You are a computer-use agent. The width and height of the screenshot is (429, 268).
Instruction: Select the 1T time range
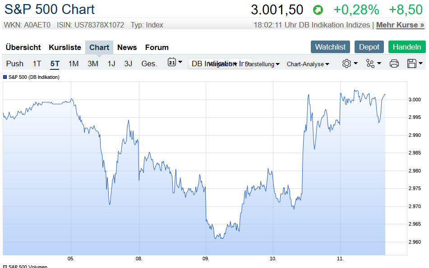coord(37,64)
